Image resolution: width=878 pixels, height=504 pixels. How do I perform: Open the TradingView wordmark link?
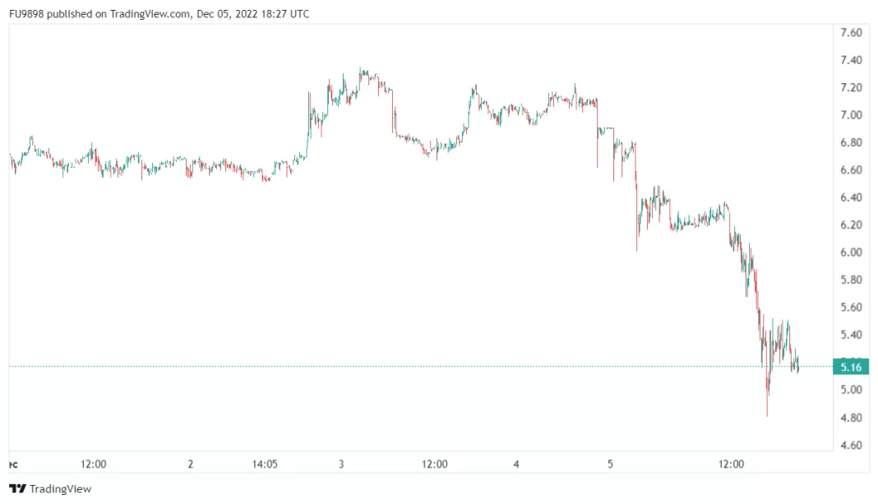tap(60, 488)
